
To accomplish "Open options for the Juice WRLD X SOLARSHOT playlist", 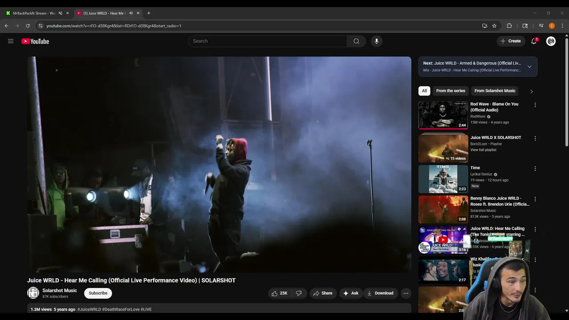I will pyautogui.click(x=535, y=139).
